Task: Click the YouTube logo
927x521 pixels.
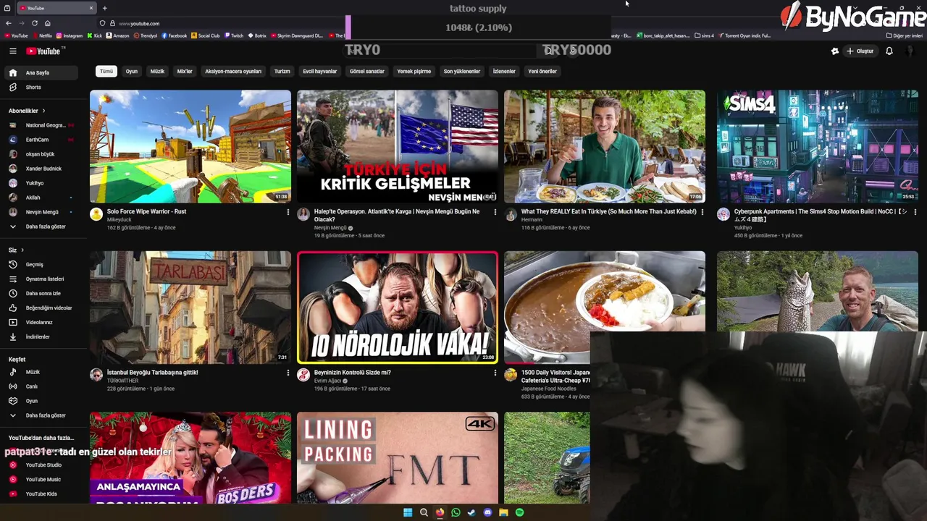Action: tap(45, 51)
